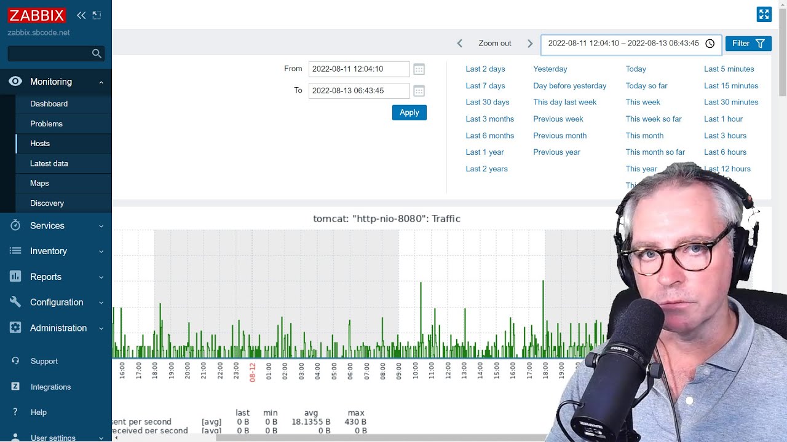Click the Configuration wrench icon
Viewport: 787px width, 442px height.
15,302
